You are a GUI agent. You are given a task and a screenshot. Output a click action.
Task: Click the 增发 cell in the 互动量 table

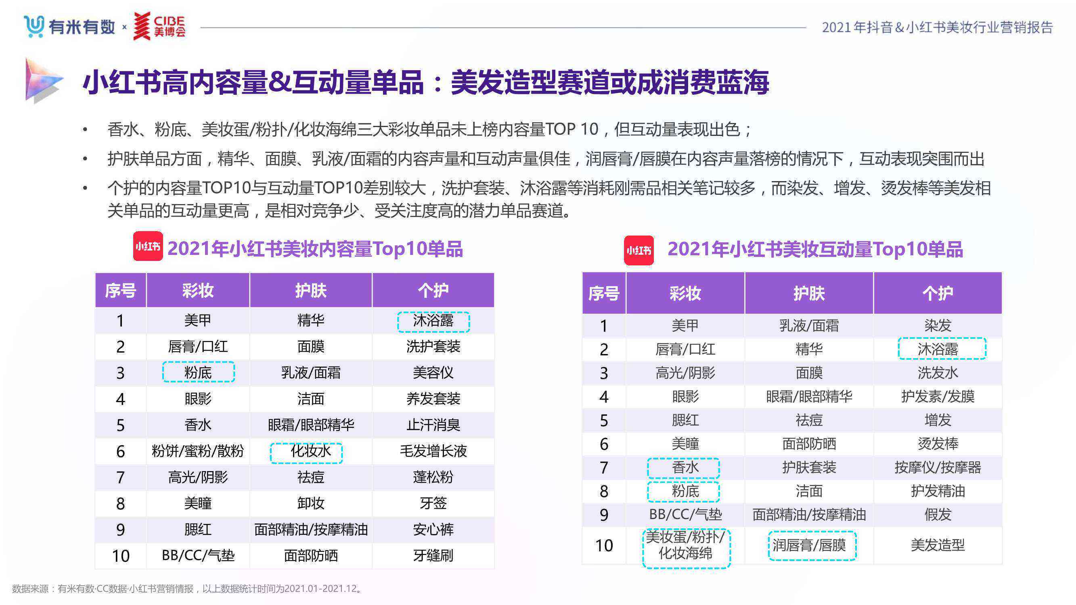click(x=938, y=419)
